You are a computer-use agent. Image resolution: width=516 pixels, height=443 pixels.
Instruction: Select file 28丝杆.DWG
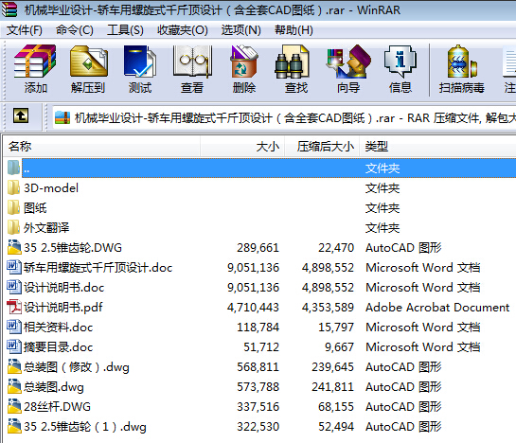pyautogui.click(x=57, y=407)
